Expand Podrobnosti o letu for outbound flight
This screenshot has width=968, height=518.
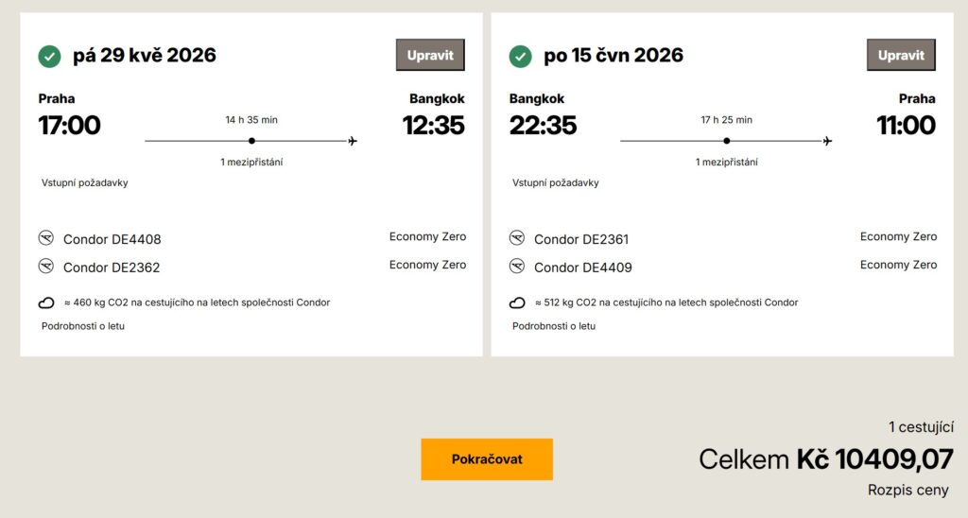click(x=83, y=326)
